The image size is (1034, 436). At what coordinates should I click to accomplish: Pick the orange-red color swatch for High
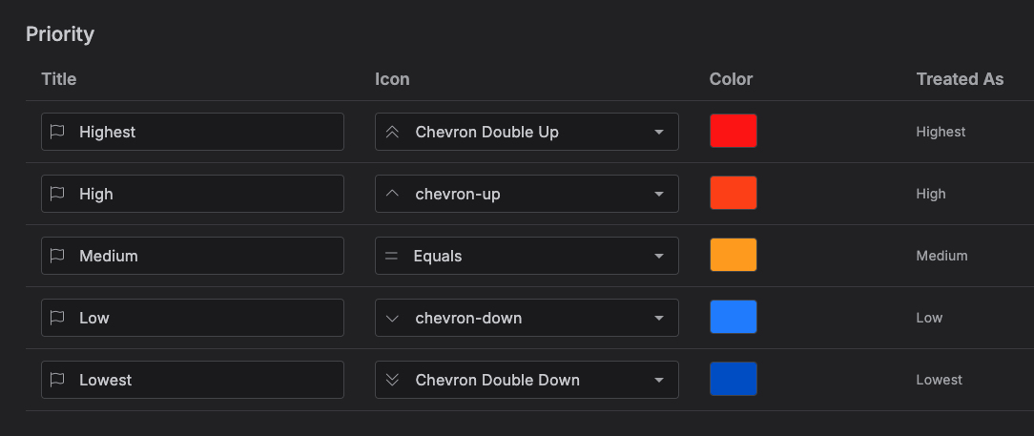pos(734,193)
